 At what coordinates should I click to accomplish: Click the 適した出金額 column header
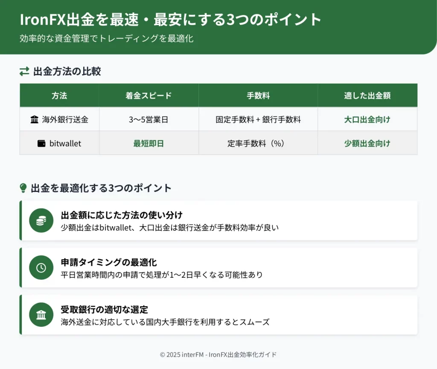pos(367,96)
